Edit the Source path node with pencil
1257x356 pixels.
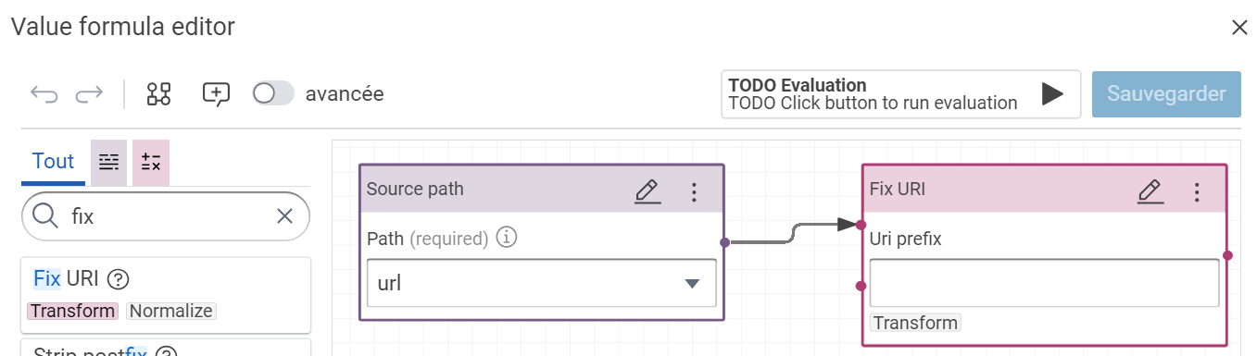coord(647,190)
